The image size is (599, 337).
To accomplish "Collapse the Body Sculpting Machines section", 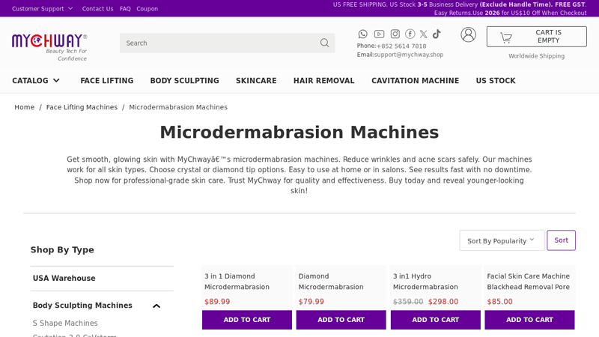I will click(156, 306).
